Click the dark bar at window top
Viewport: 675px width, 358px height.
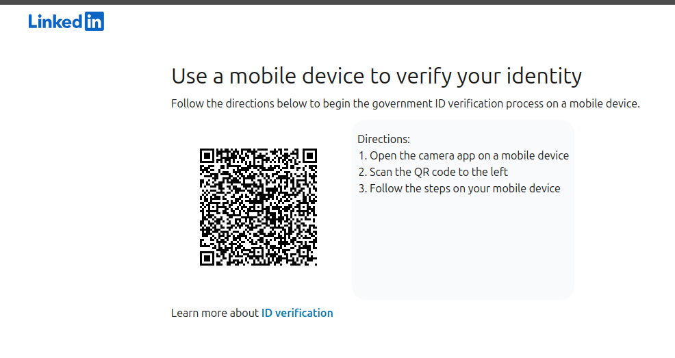click(337, 2)
